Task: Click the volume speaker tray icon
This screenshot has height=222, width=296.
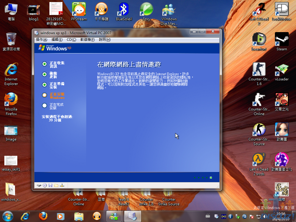Action: tap(265, 216)
